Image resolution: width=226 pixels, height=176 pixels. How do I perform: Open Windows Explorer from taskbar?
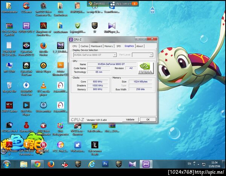(x=24, y=164)
